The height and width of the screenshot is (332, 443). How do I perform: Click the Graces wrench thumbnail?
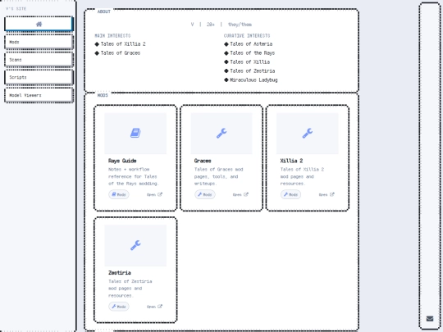point(221,134)
